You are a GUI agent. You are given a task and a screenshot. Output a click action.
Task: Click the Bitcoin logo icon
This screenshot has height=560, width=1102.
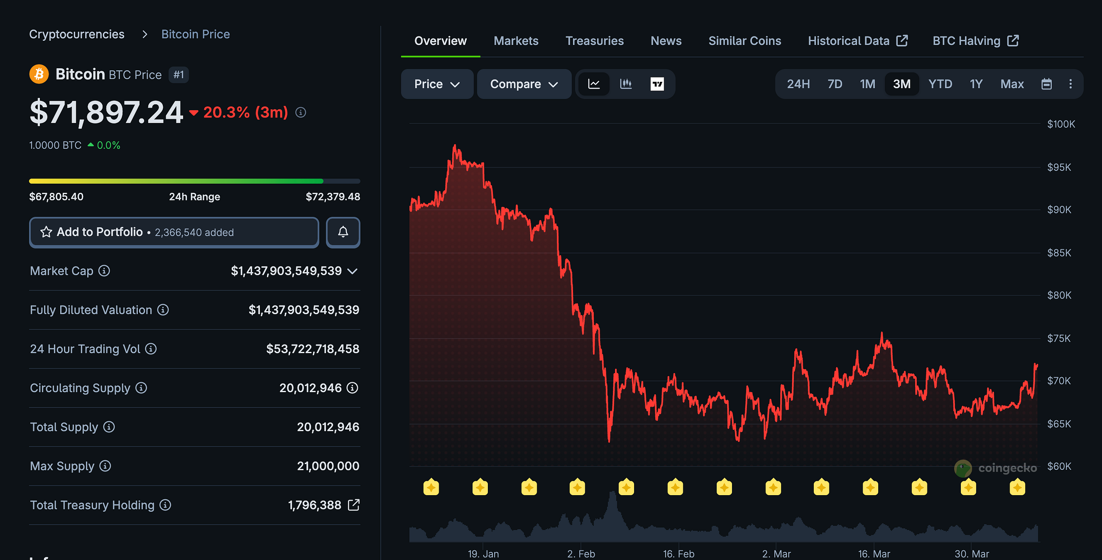[39, 75]
